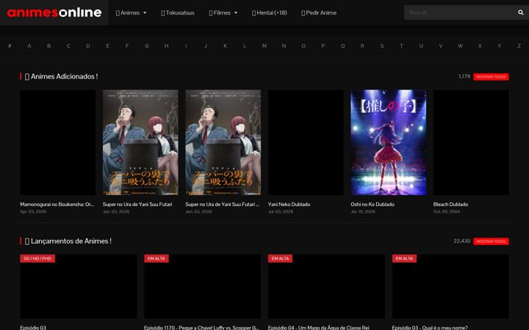The width and height of the screenshot is (529, 330).
Task: Filter animes by letter Z
Action: point(519,45)
